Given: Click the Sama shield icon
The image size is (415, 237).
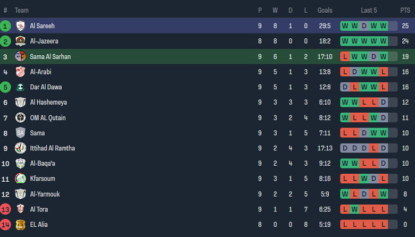Looking at the screenshot, I should click(20, 133).
